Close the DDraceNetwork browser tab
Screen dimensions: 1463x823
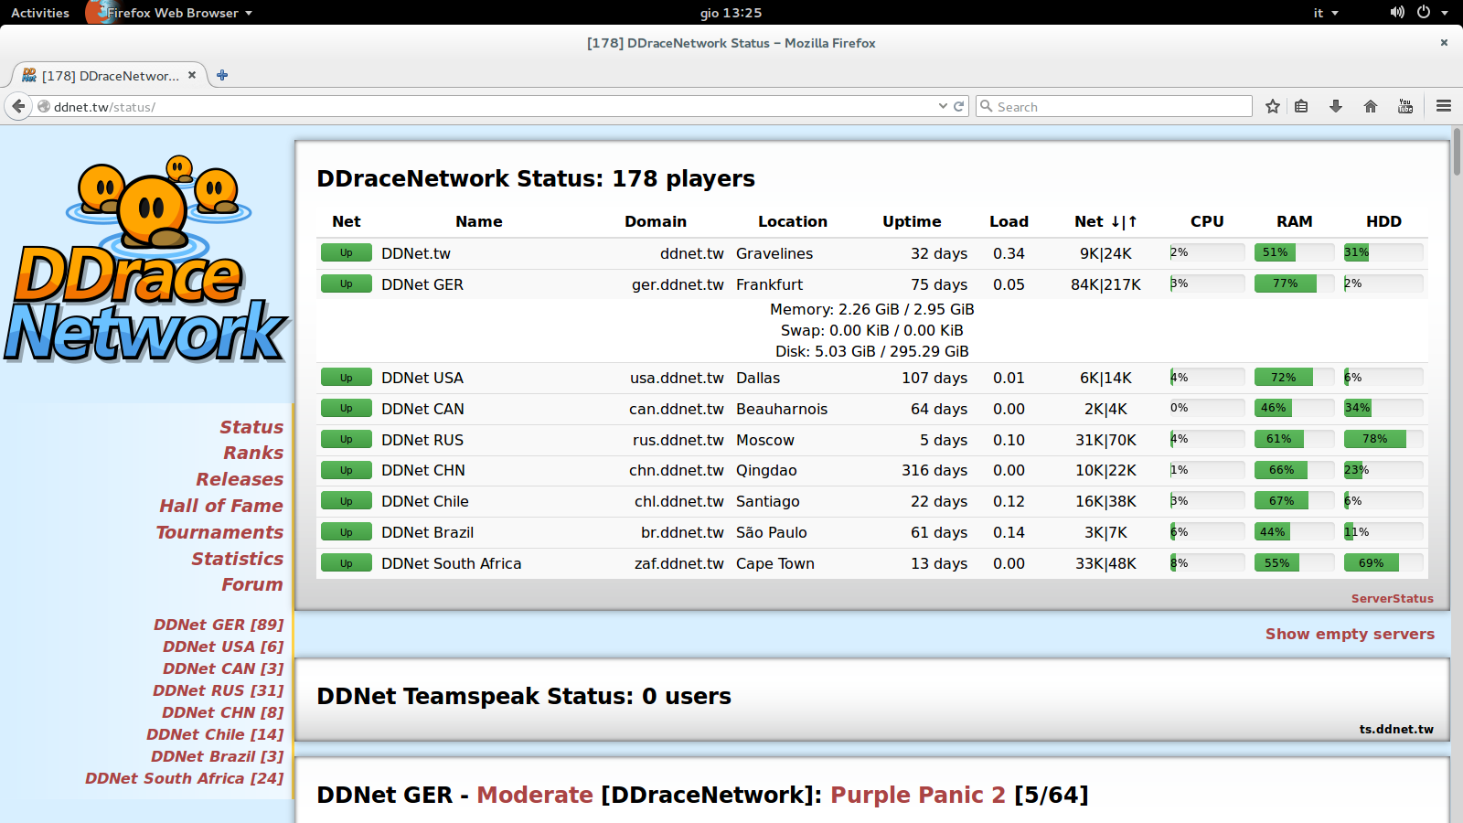[192, 75]
